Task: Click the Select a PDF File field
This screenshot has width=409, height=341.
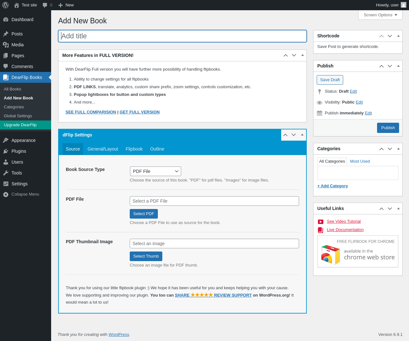Action: coord(214,201)
